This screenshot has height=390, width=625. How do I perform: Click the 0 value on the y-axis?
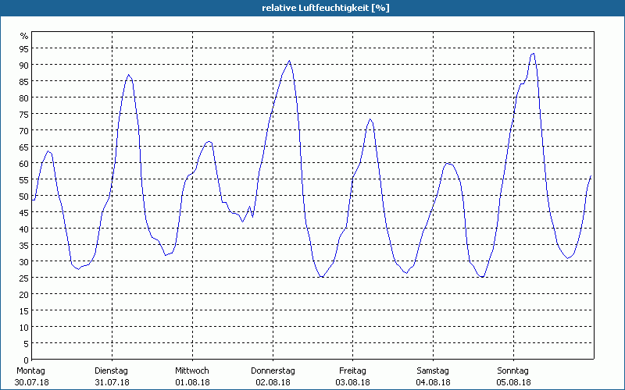[x=26, y=360]
